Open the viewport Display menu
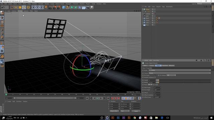214x120 pixels. pos(20,11)
